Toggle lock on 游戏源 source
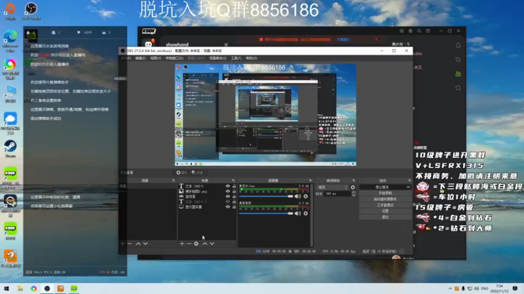 pyautogui.click(x=234, y=197)
